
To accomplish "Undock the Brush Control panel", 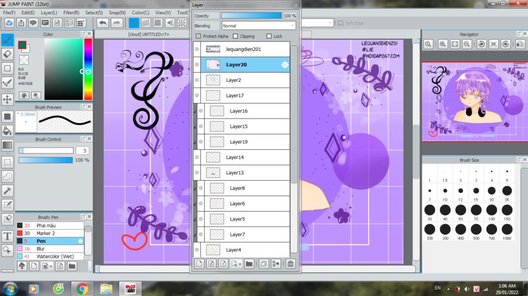I will click(x=83, y=138).
